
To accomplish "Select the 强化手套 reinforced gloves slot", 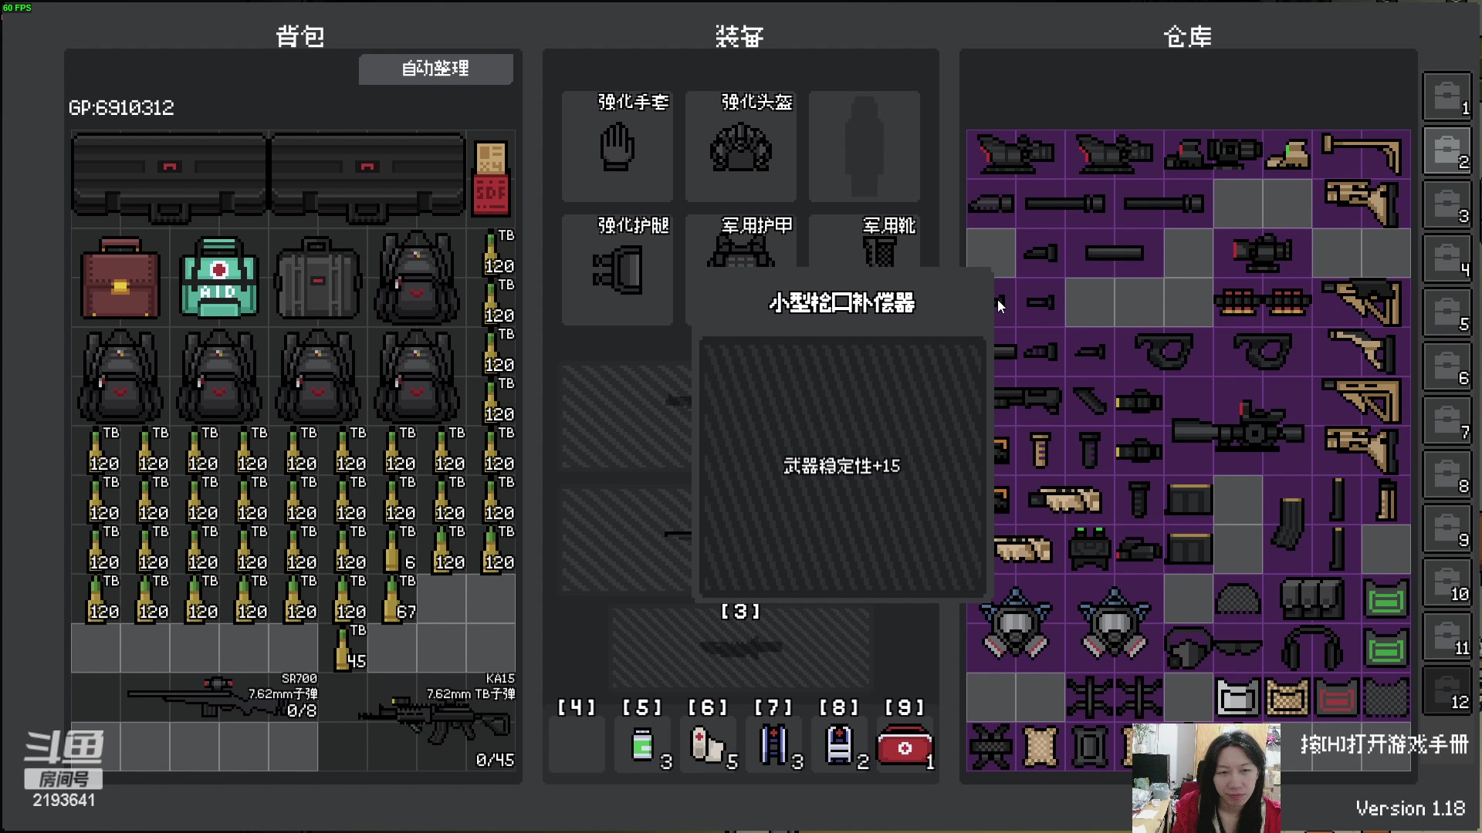I will click(x=617, y=147).
